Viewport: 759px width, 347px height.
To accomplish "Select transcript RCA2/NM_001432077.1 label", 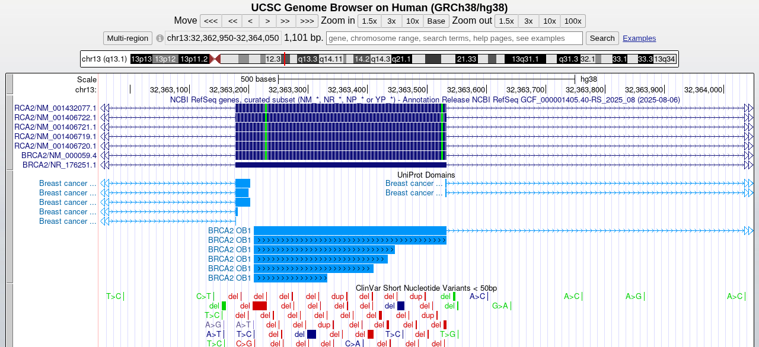I will pos(55,108).
